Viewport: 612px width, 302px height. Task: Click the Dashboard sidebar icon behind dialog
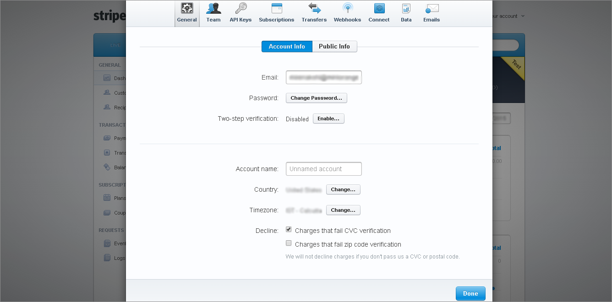click(x=107, y=78)
